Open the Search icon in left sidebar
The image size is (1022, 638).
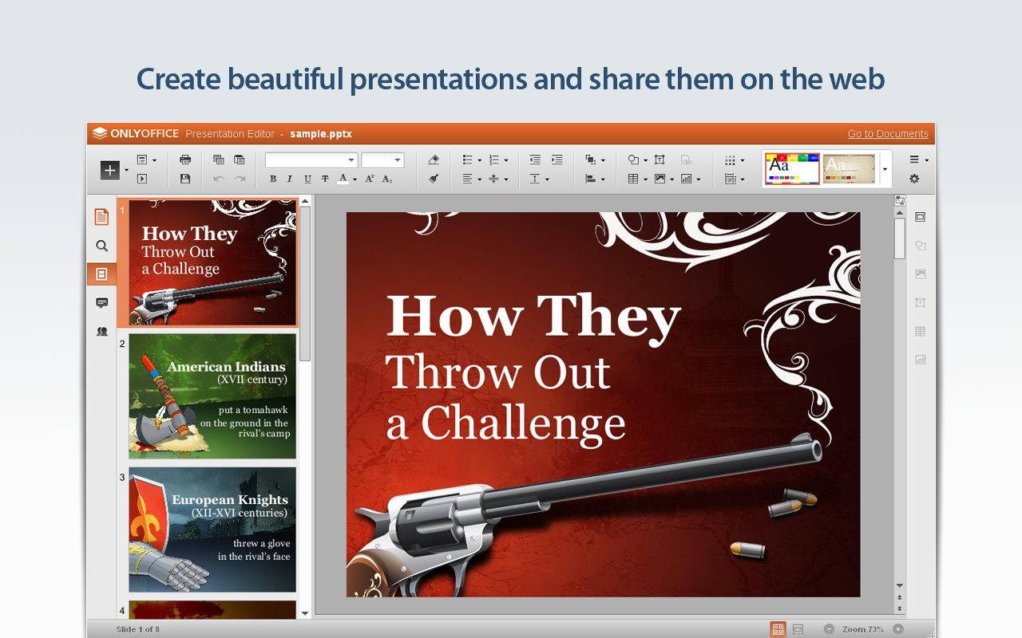[101, 246]
